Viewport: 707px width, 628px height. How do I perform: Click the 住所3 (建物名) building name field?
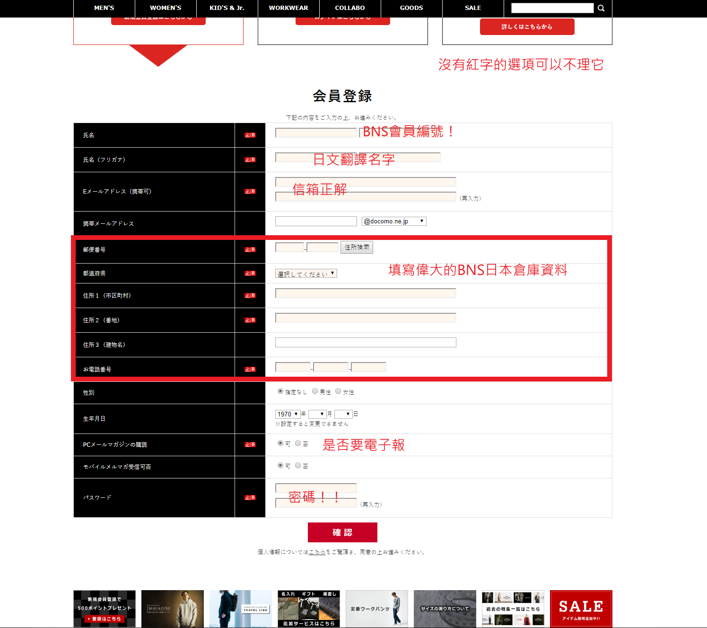tap(366, 343)
